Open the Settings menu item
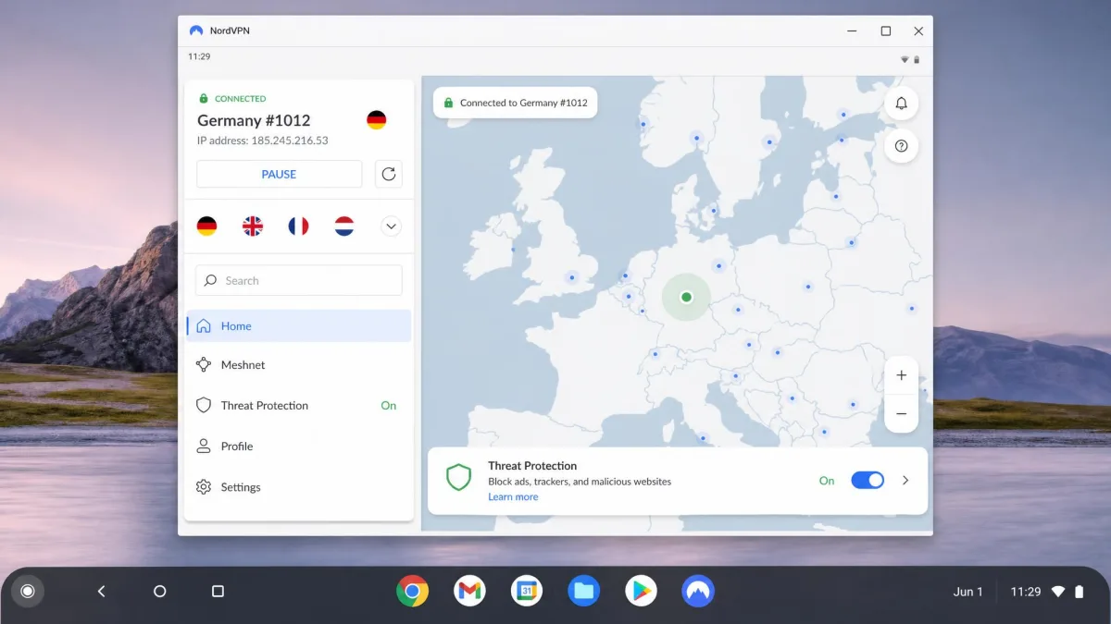The height and width of the screenshot is (624, 1111). 299,487
